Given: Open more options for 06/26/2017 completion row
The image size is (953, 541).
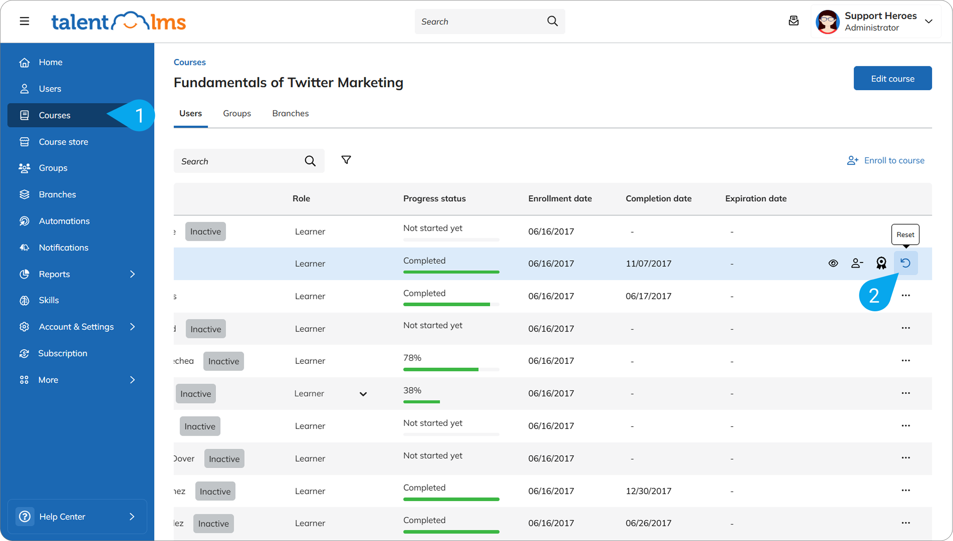Looking at the screenshot, I should [906, 523].
